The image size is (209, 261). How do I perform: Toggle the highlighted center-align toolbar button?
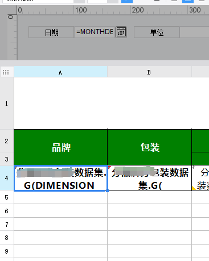(x=188, y=1)
